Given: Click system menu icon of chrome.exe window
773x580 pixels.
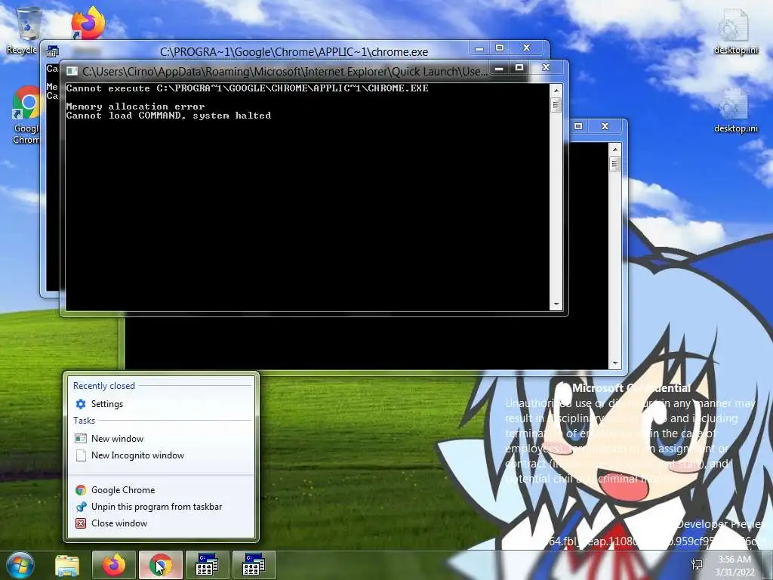Looking at the screenshot, I should [x=53, y=51].
